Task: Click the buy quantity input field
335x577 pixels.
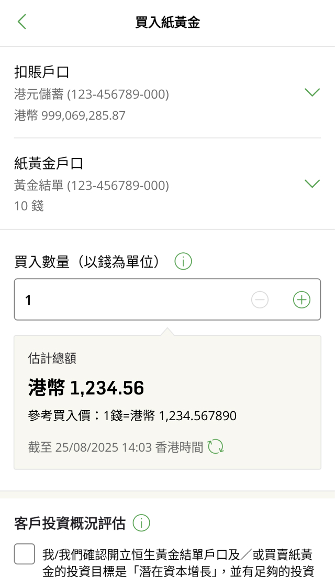Action: (131, 300)
